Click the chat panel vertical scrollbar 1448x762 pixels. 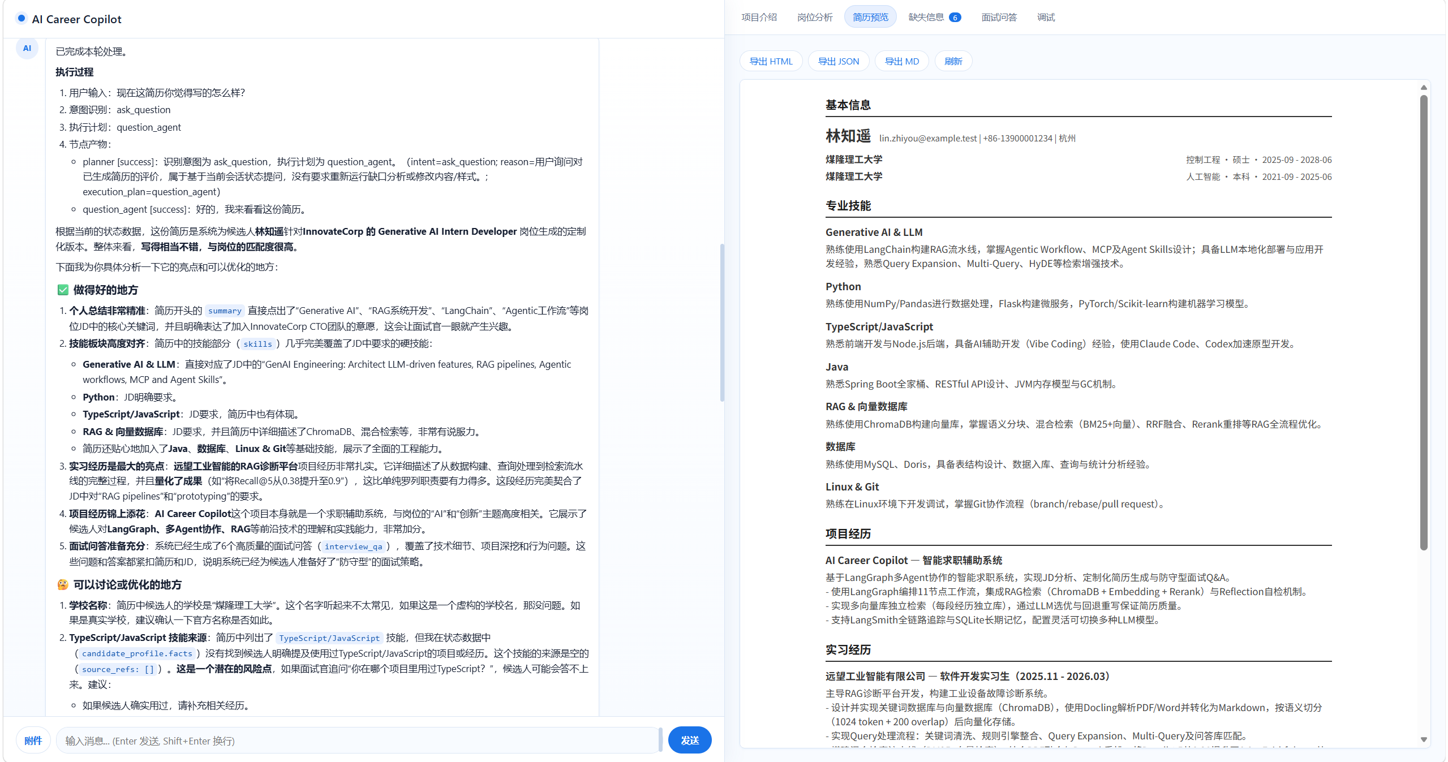(x=722, y=322)
